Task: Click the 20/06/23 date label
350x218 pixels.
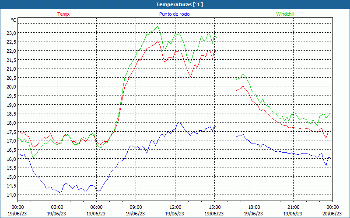Action: (332, 214)
